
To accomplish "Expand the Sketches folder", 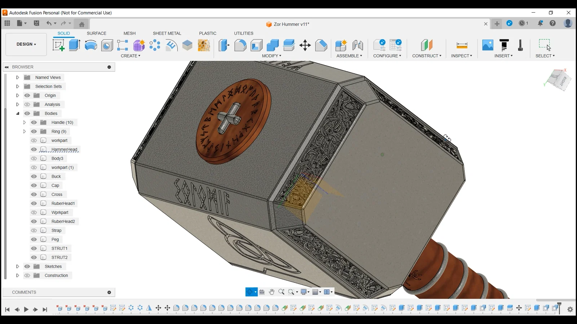I will 17,266.
